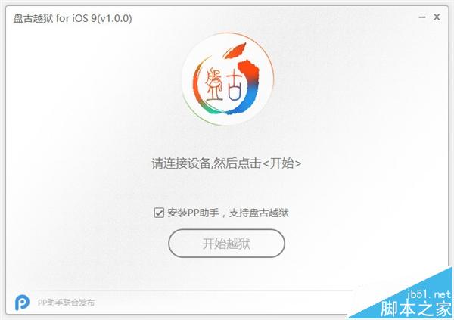Click the 开始越狱 button
The height and width of the screenshot is (320, 454).
click(x=226, y=244)
